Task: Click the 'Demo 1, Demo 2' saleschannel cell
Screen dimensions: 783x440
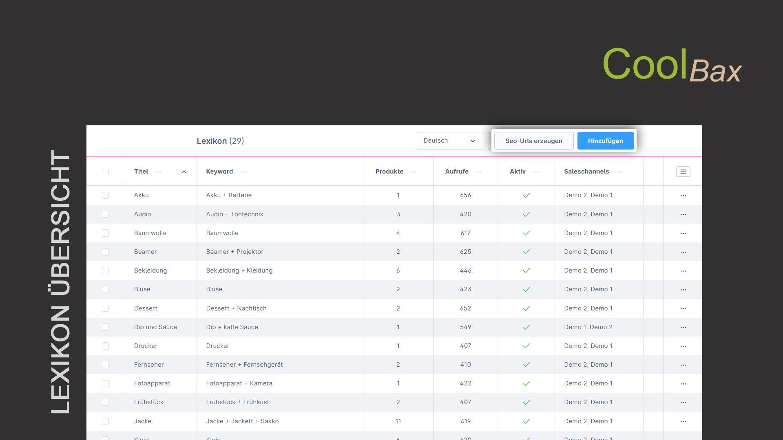Action: point(588,327)
